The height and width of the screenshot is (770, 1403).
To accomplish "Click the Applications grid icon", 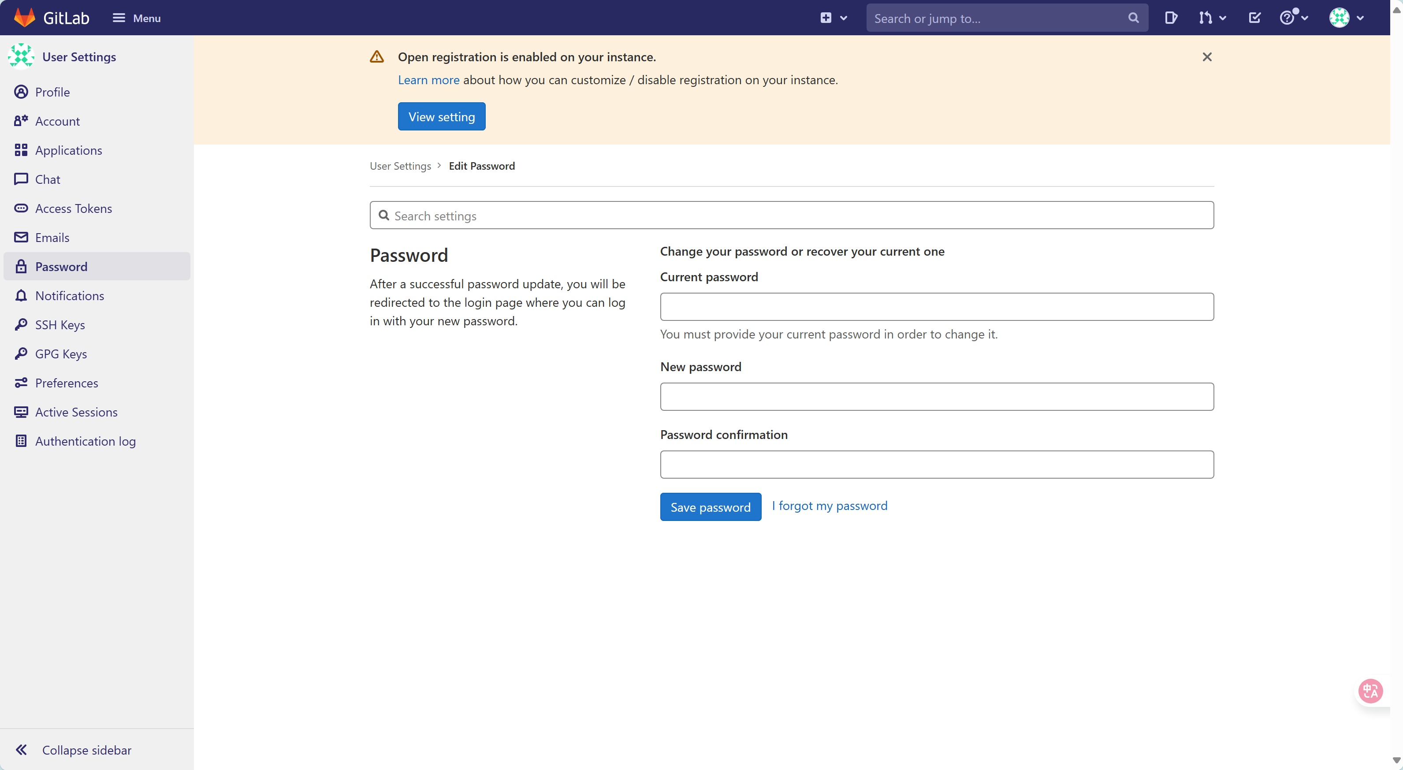I will click(21, 150).
